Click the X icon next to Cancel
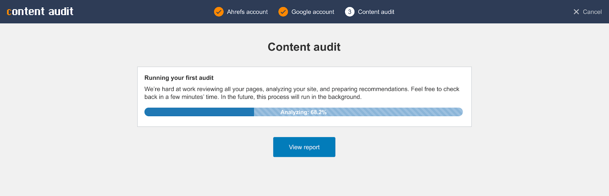The width and height of the screenshot is (609, 196). click(576, 12)
